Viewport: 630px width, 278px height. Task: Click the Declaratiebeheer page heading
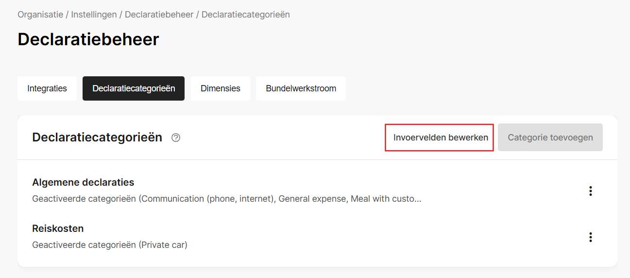(x=88, y=39)
